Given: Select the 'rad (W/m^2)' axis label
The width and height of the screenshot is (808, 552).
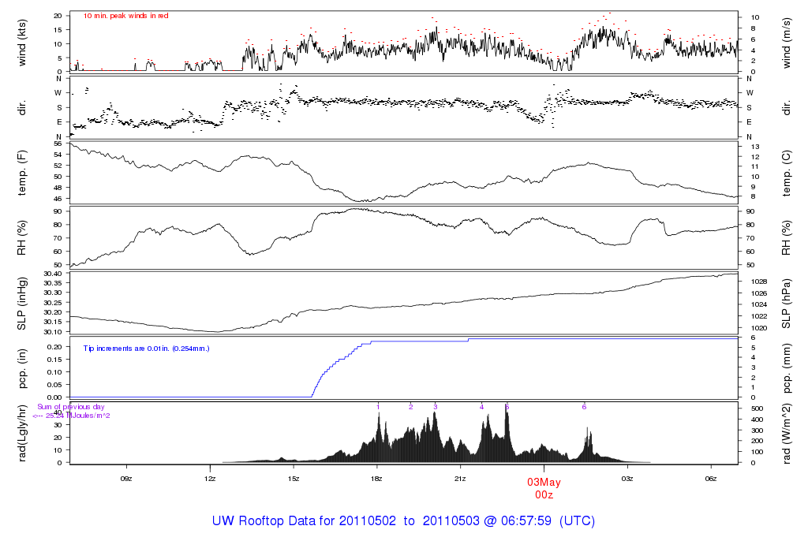Looking at the screenshot, I should 787,434.
